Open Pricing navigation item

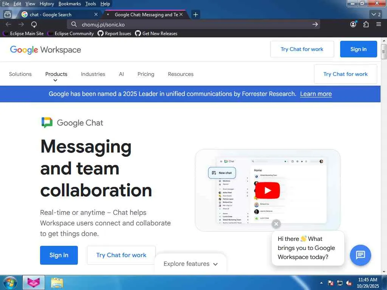tap(146, 74)
